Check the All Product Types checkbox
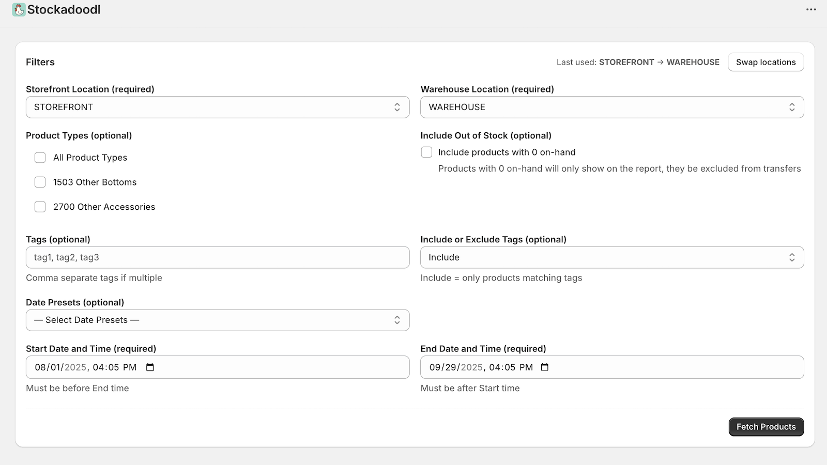Viewport: 827px width, 465px height. pos(40,157)
